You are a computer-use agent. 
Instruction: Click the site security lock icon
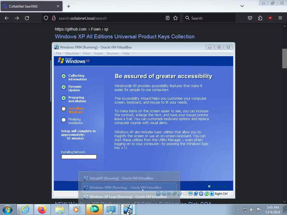(x=54, y=18)
